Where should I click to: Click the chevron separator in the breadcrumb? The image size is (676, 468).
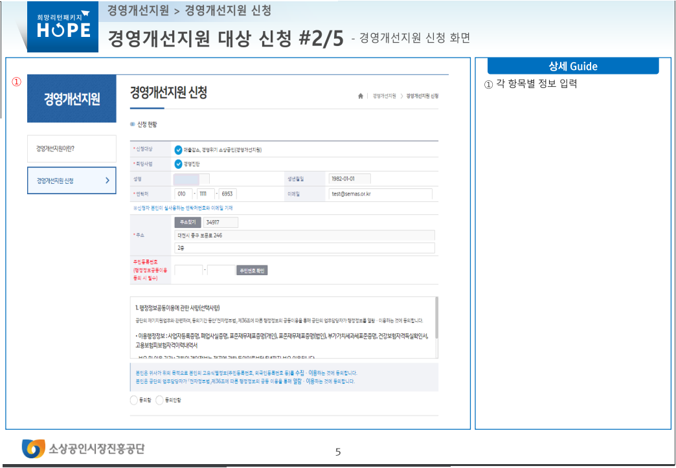point(401,95)
